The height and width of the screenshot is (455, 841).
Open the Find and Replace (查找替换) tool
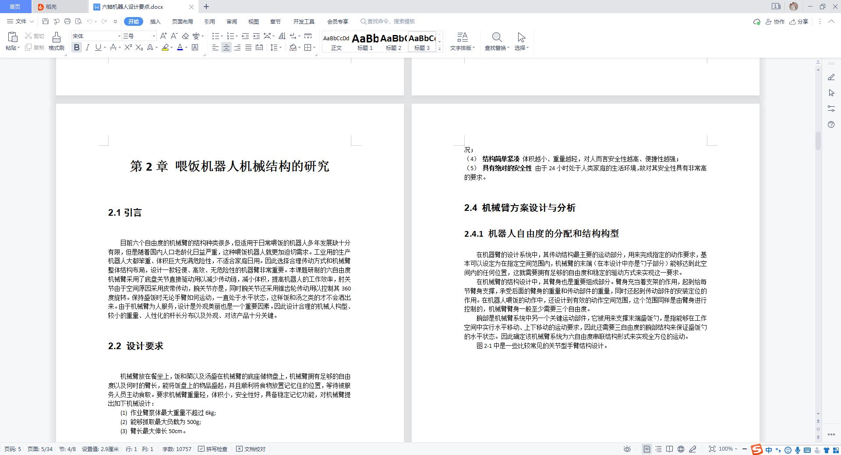click(497, 42)
